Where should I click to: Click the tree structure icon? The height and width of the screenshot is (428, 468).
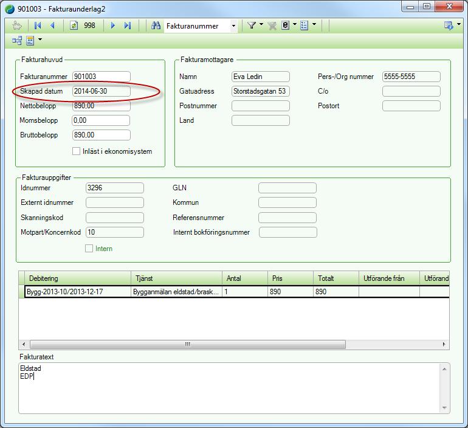17,40
